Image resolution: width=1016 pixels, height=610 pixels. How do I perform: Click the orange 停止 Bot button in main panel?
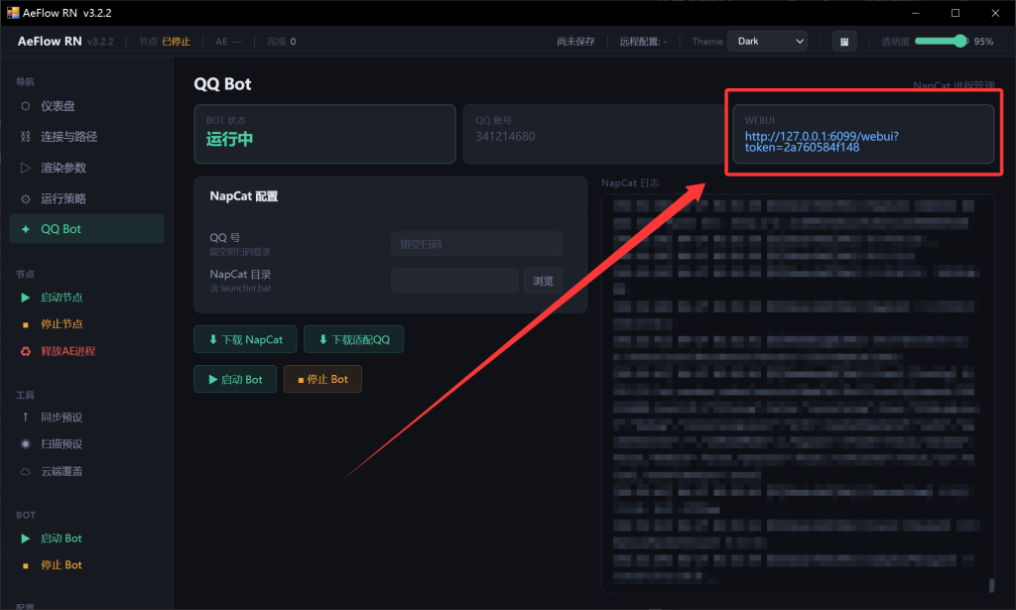322,380
